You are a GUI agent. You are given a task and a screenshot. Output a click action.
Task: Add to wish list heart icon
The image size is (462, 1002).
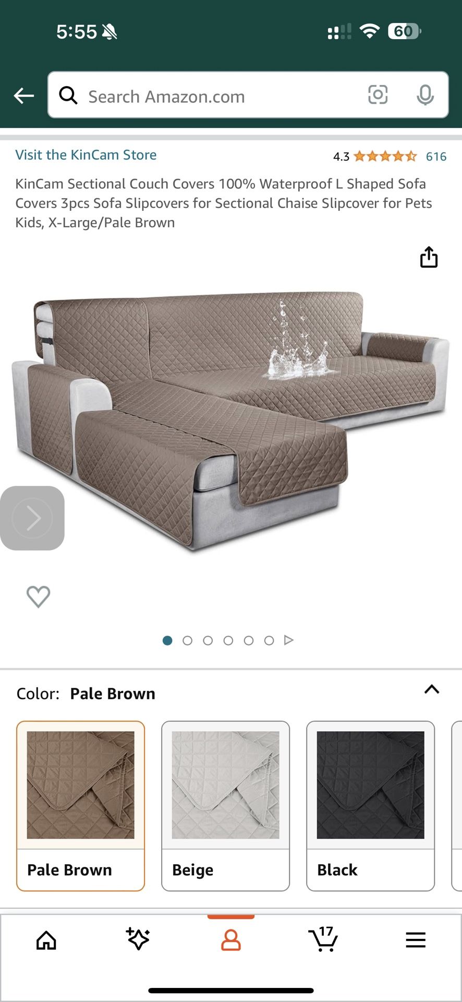click(38, 597)
